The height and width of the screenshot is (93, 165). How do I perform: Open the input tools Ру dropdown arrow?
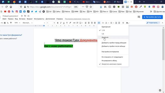[129, 23]
